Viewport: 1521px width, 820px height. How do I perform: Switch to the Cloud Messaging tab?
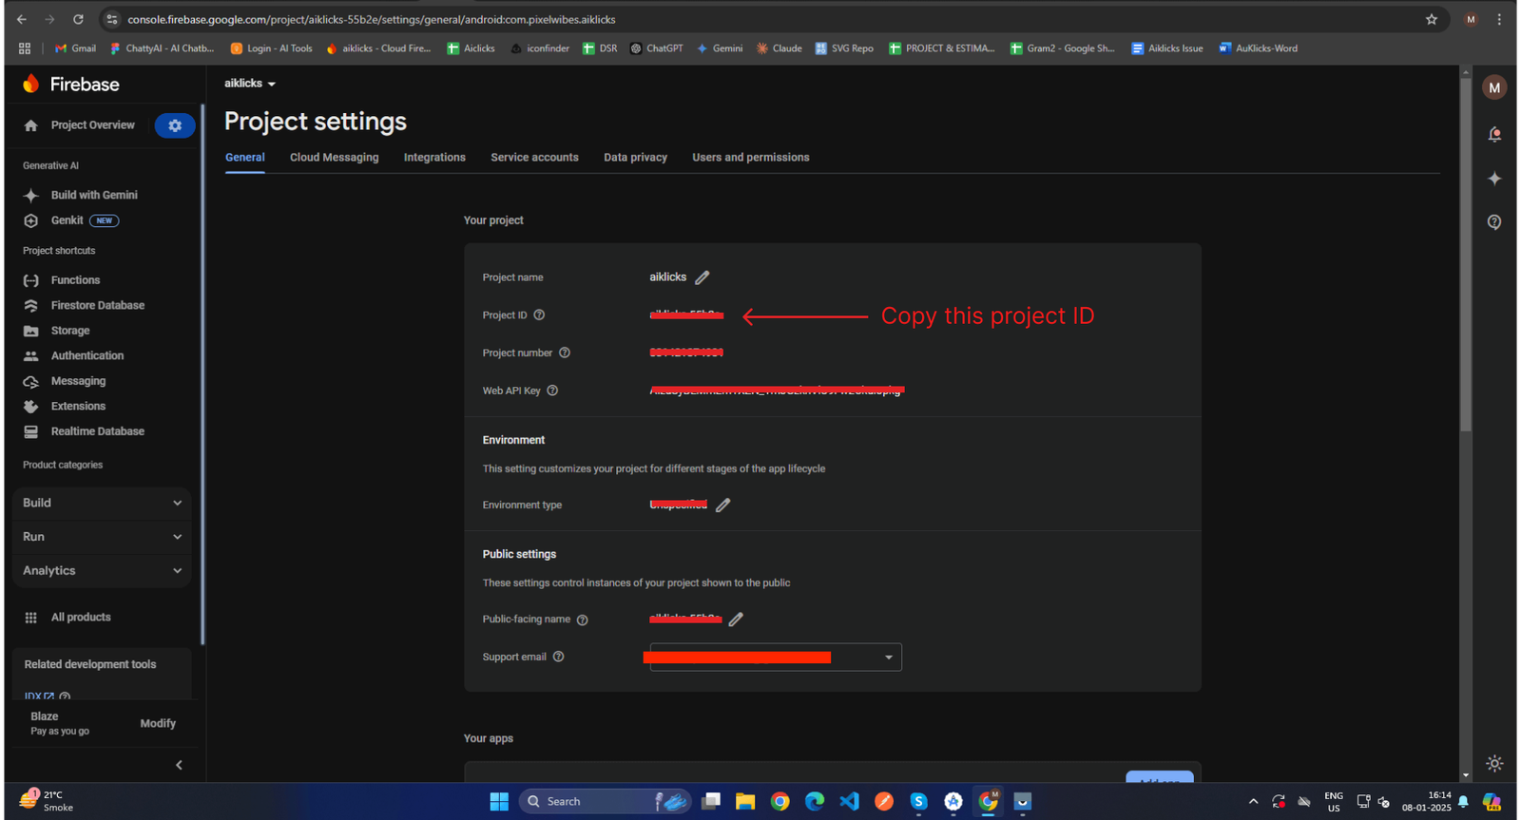(x=334, y=158)
